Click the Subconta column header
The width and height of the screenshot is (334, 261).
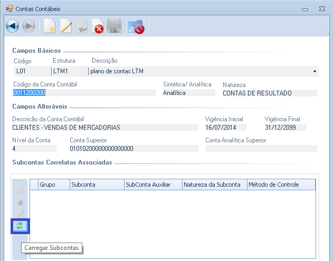(x=96, y=185)
